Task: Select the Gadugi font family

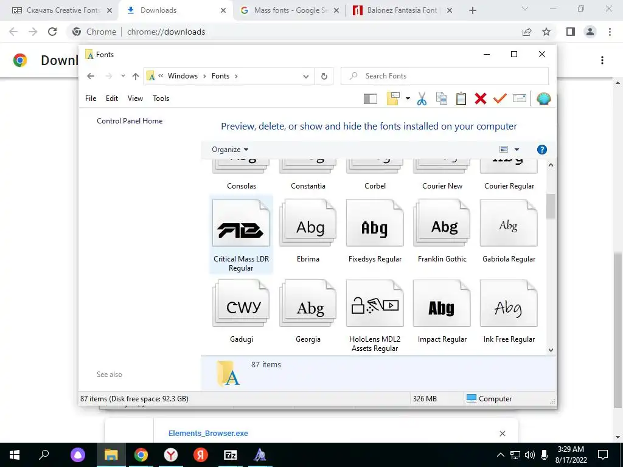Action: [x=241, y=311]
